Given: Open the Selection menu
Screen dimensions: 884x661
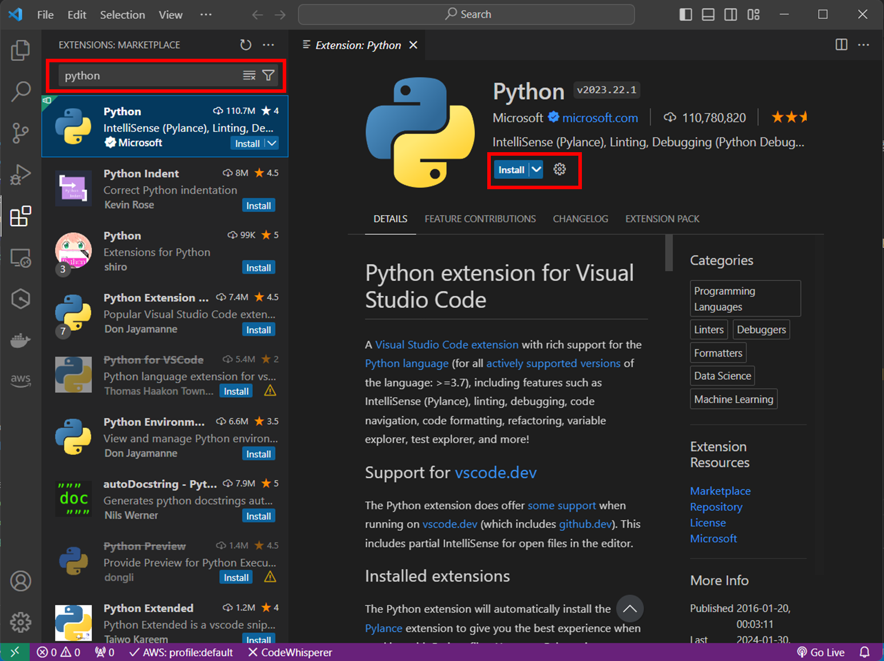Looking at the screenshot, I should (x=122, y=15).
